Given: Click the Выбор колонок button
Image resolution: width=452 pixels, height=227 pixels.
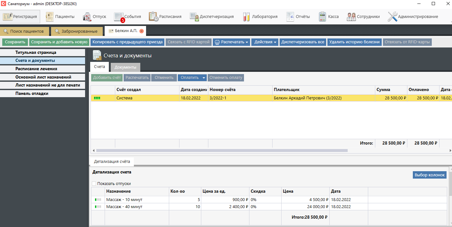Looking at the screenshot, I should 429,175.
